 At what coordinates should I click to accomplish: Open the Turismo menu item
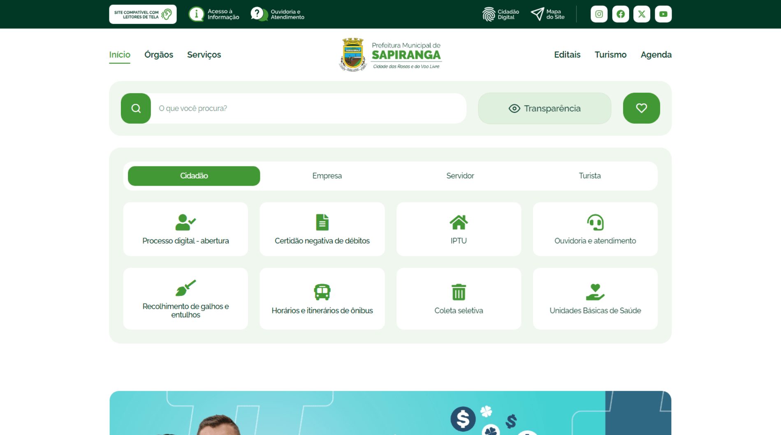coord(610,55)
